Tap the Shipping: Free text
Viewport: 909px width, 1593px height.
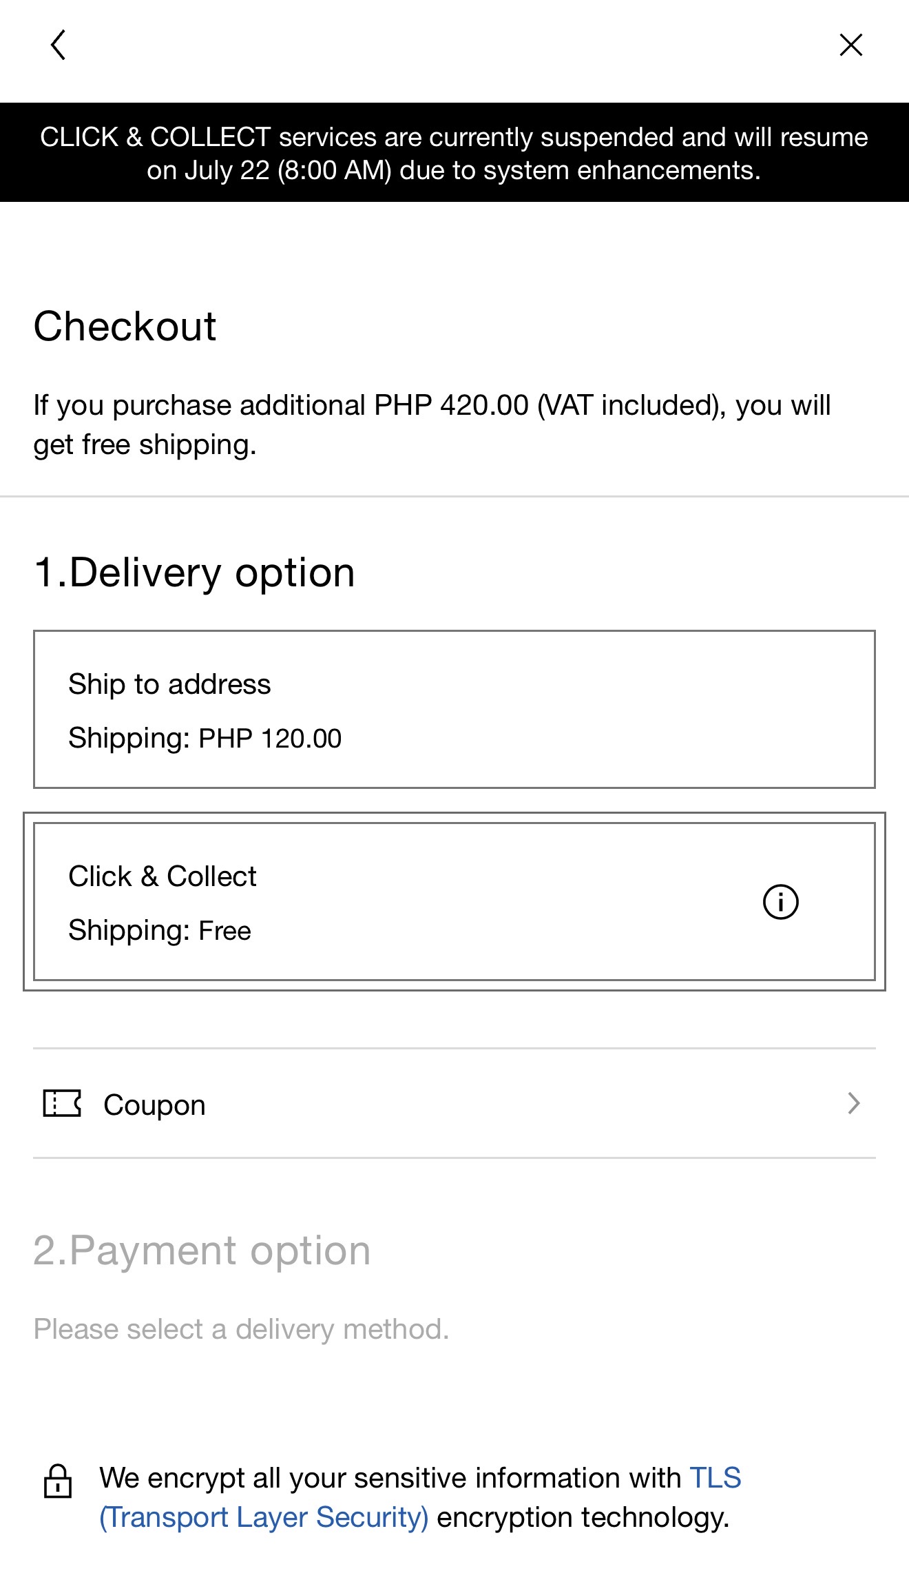tap(160, 930)
